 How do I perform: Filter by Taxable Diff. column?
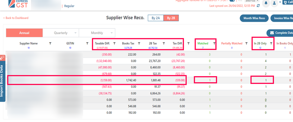tap(114, 43)
